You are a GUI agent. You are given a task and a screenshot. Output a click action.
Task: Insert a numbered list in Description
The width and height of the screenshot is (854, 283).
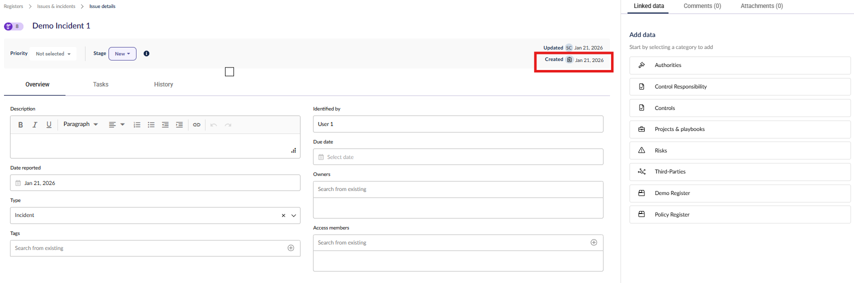point(137,125)
